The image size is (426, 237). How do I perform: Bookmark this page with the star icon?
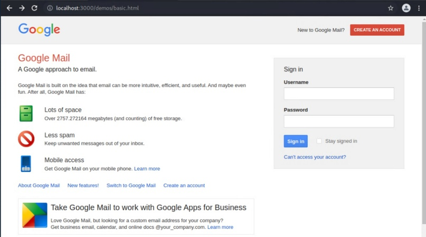391,8
